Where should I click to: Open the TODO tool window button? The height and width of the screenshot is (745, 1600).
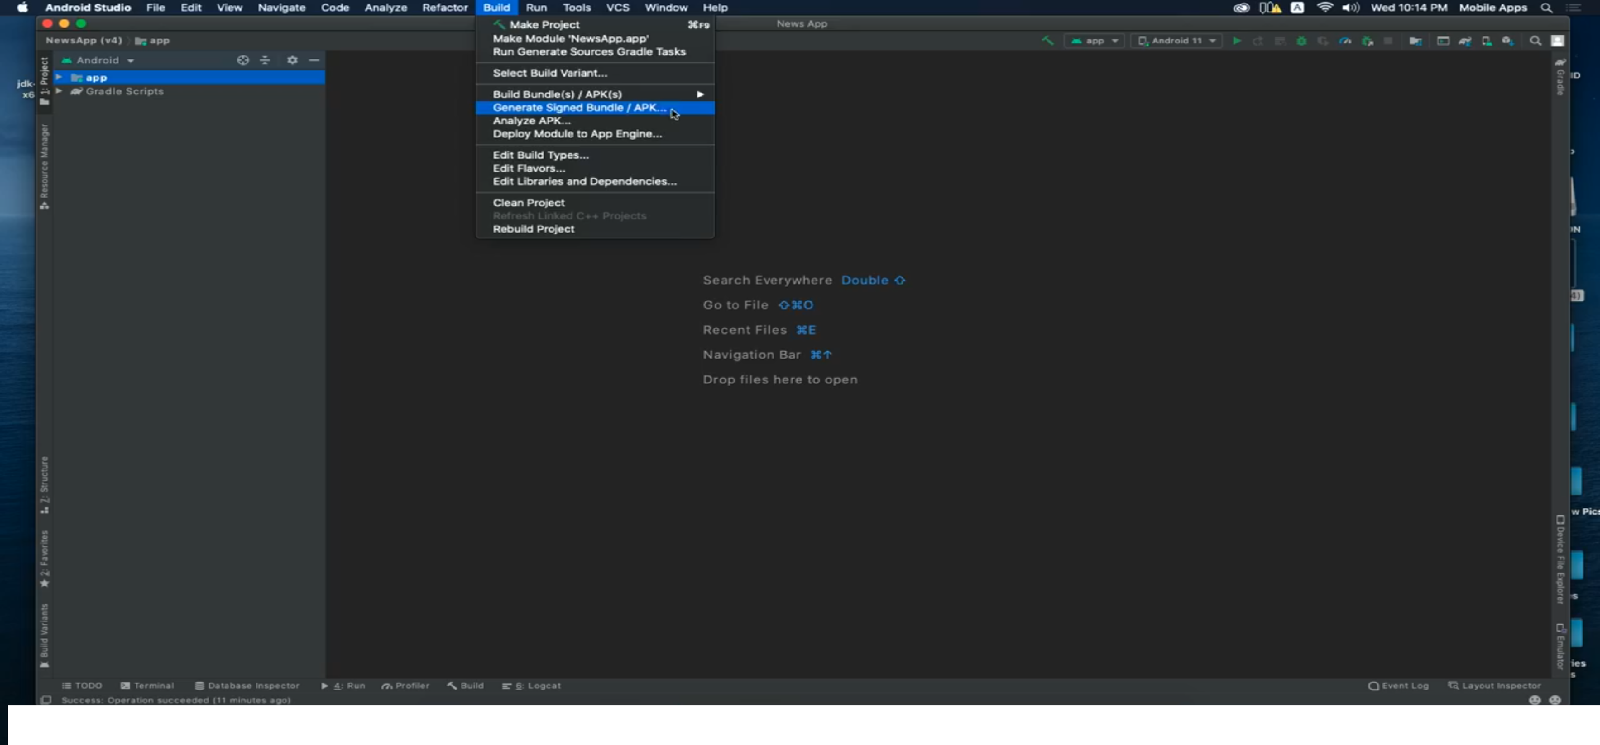tap(81, 685)
